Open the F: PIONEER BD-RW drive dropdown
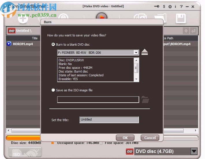Viewport: 205px width, 159px height. pos(136,53)
